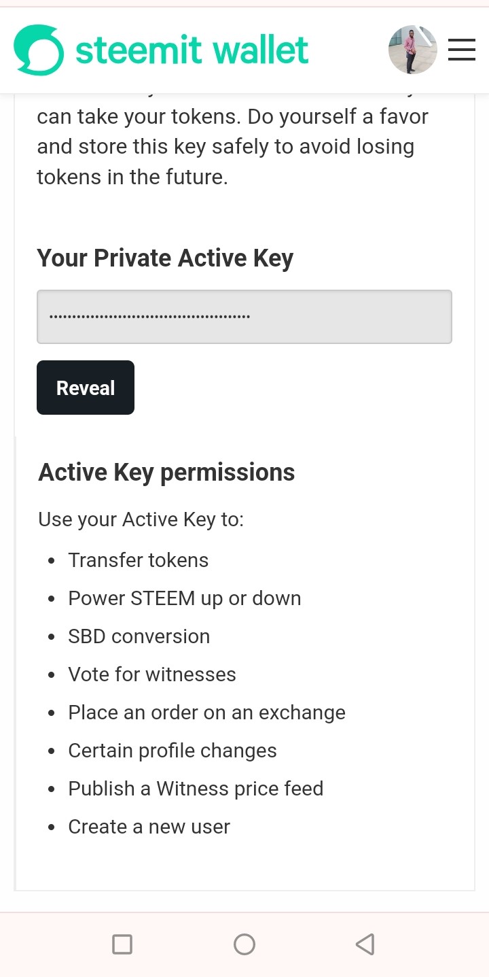Image resolution: width=489 pixels, height=977 pixels.
Task: Select "Publish a Witness price feed" item
Action: point(196,789)
